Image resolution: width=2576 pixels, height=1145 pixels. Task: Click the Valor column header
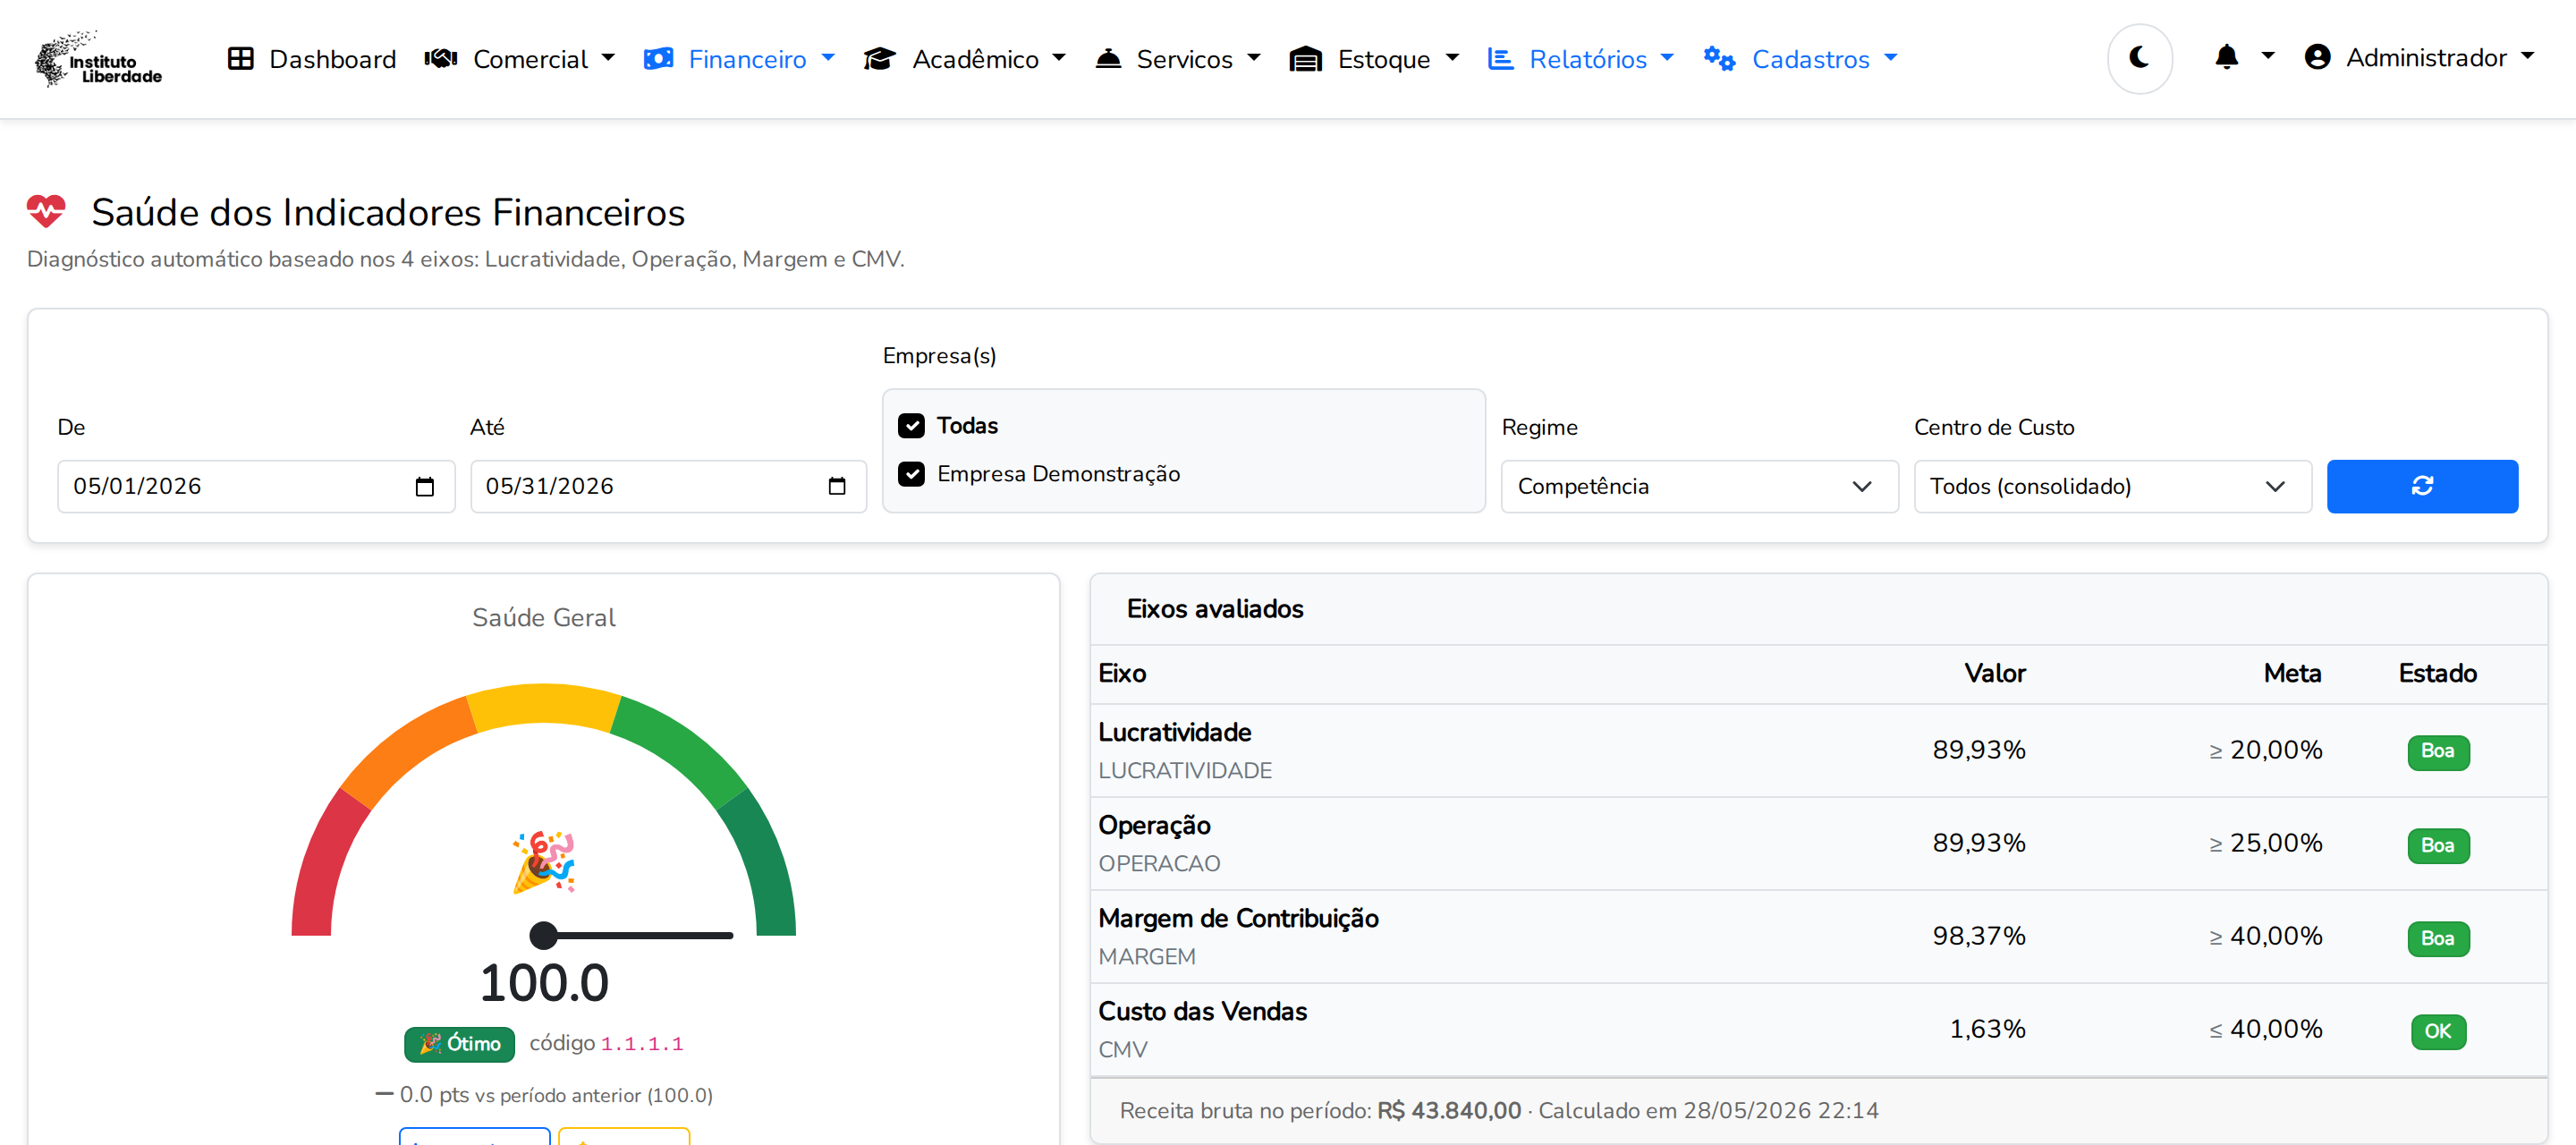tap(1994, 673)
